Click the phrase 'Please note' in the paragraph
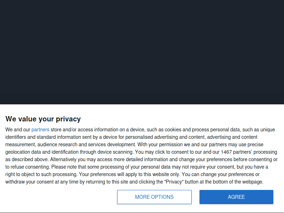 63,167
